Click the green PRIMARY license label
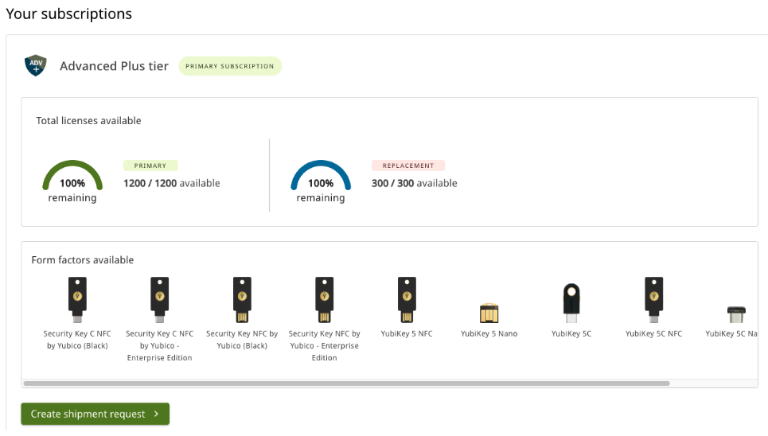The image size is (768, 436). pyautogui.click(x=150, y=165)
